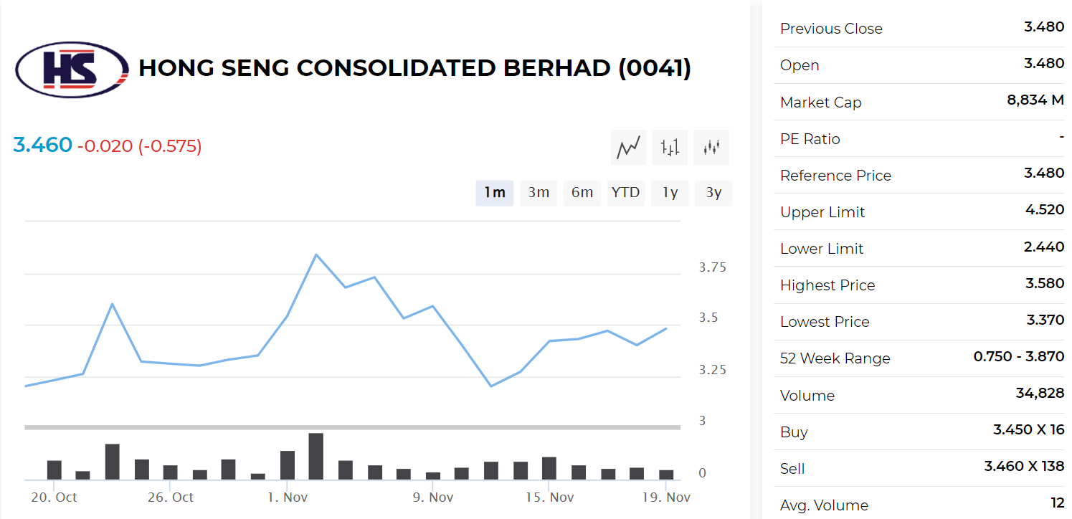Click the Upper Limit value 4.520
This screenshot has height=519, width=1072.
pyautogui.click(x=1045, y=210)
